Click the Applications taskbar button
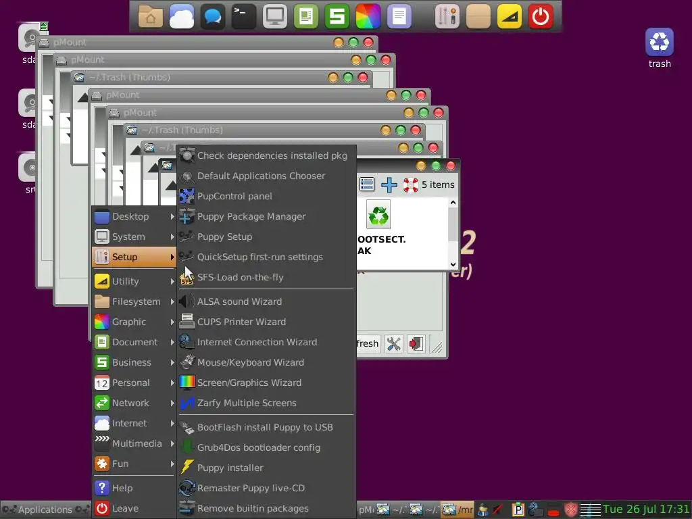 (45, 510)
